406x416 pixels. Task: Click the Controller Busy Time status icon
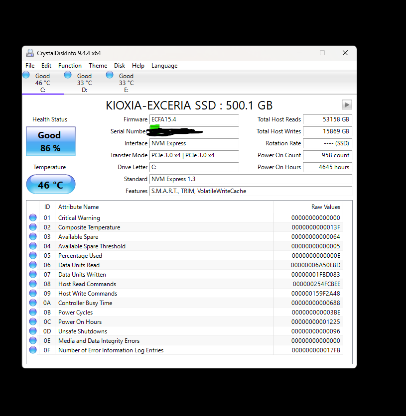pos(33,303)
